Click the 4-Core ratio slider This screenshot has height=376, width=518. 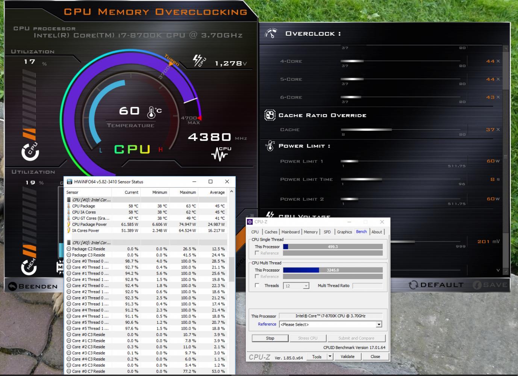point(400,61)
